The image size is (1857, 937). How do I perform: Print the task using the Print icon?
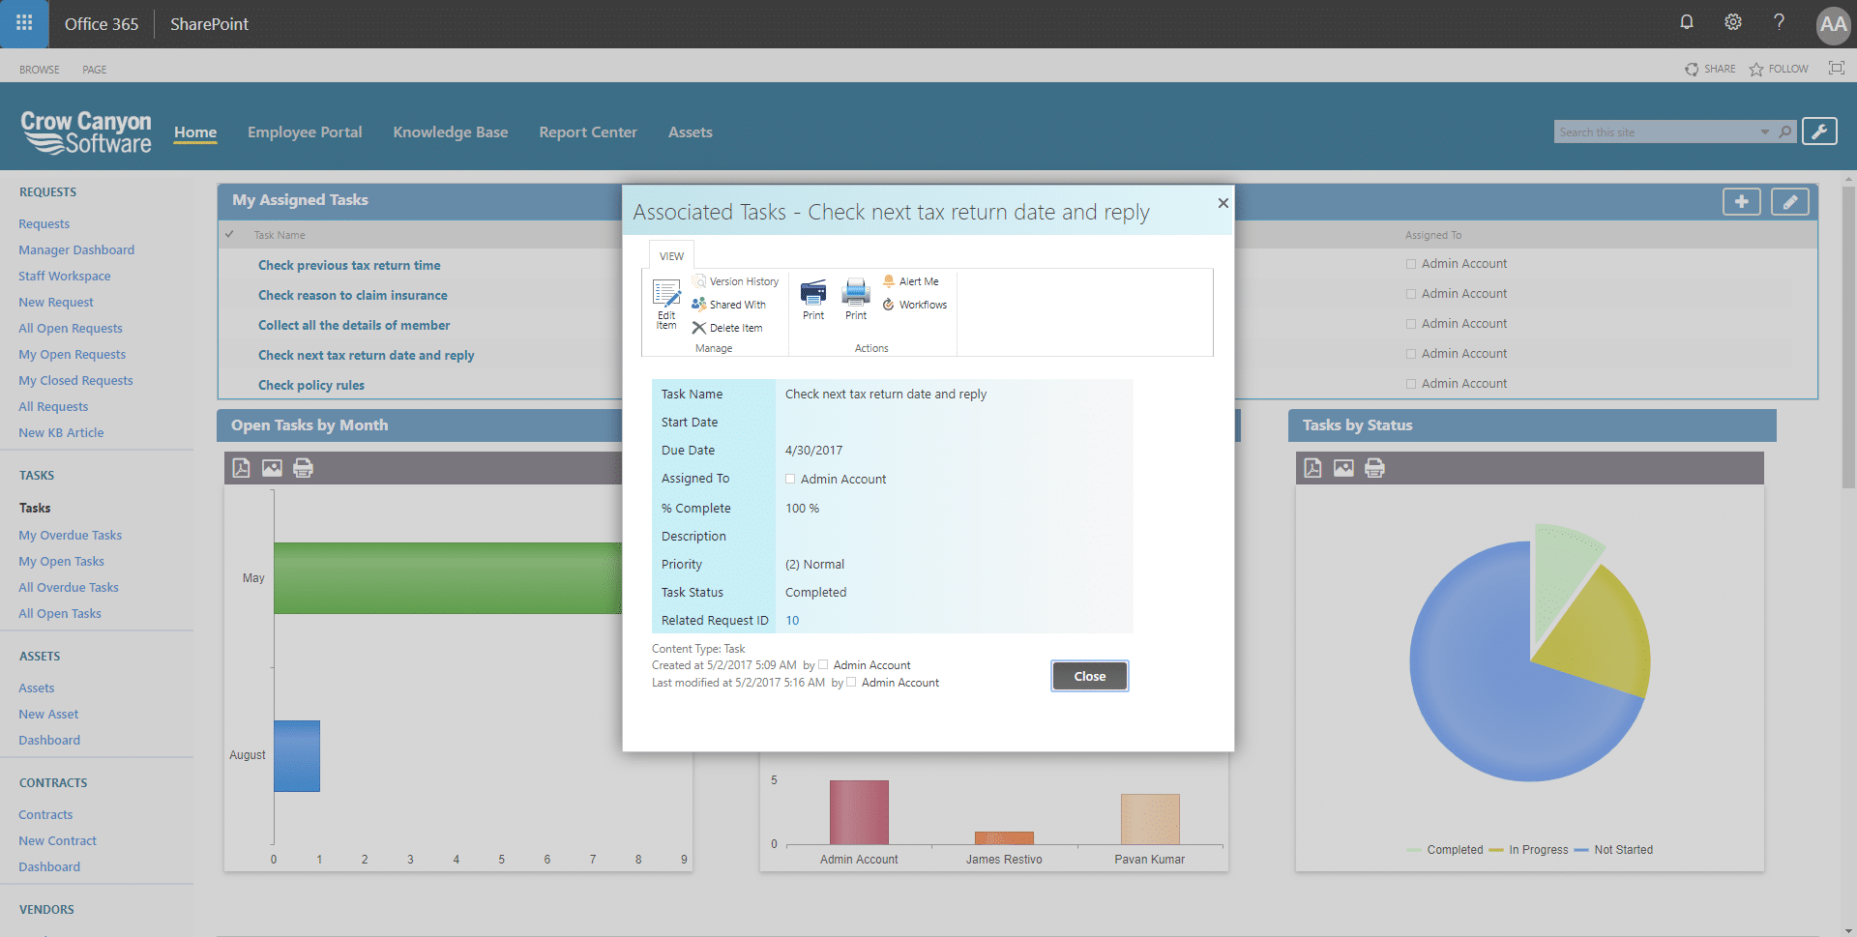[x=812, y=298]
